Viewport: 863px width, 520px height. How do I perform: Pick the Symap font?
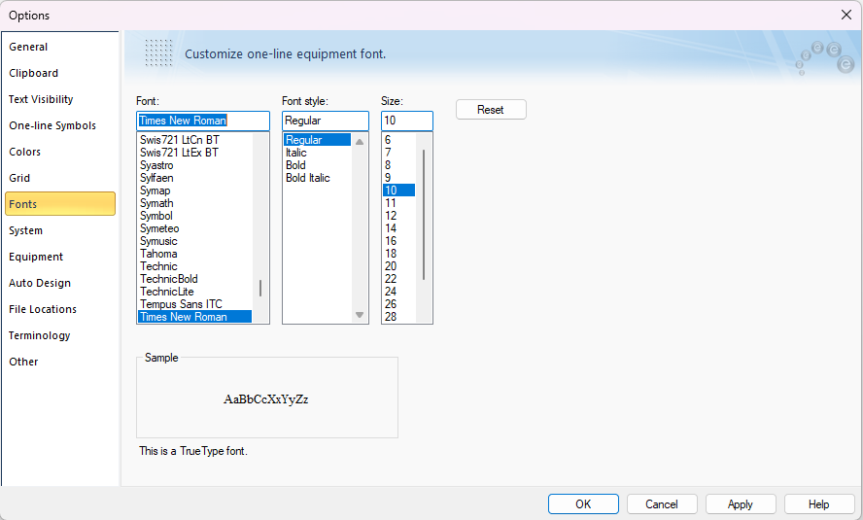tap(194, 191)
